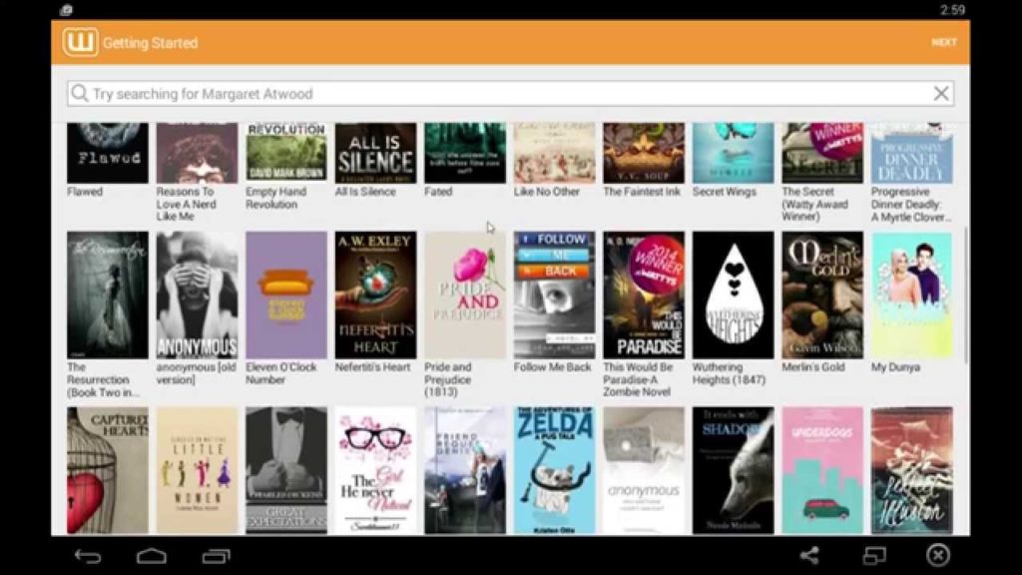
Task: Click the share icon in bottom bar
Action: [x=809, y=555]
